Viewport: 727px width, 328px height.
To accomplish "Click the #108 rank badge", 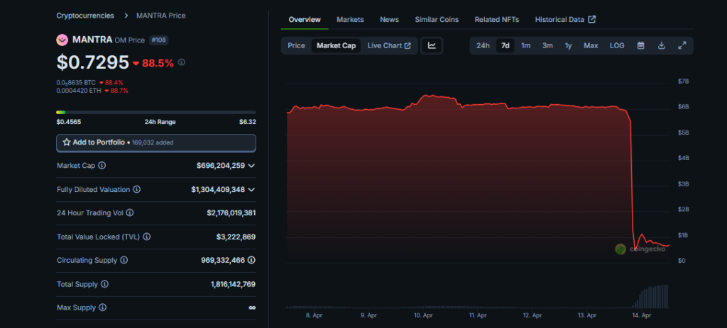I will pyautogui.click(x=158, y=40).
